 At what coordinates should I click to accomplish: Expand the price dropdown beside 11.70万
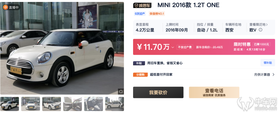(173, 47)
